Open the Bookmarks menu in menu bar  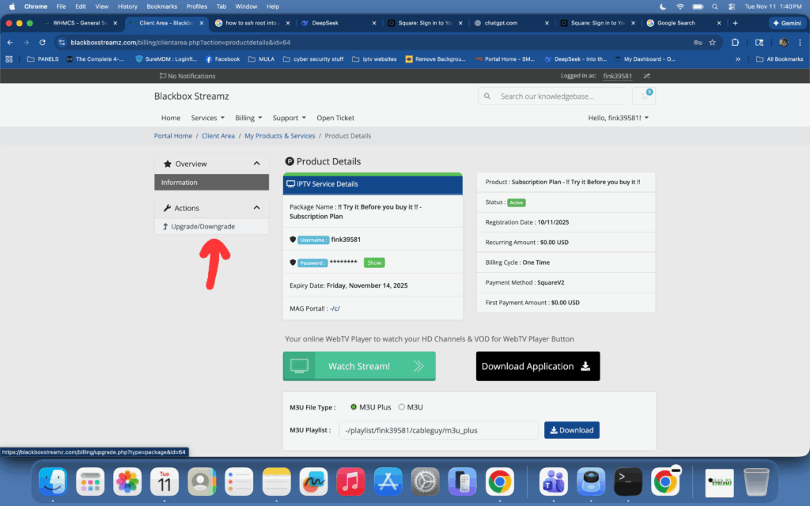pyautogui.click(x=161, y=6)
